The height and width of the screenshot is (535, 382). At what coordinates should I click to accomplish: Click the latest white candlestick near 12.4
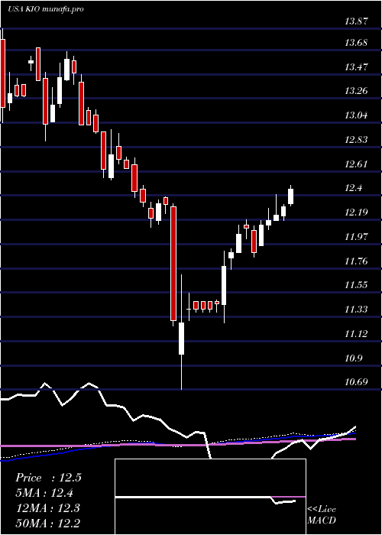290,196
